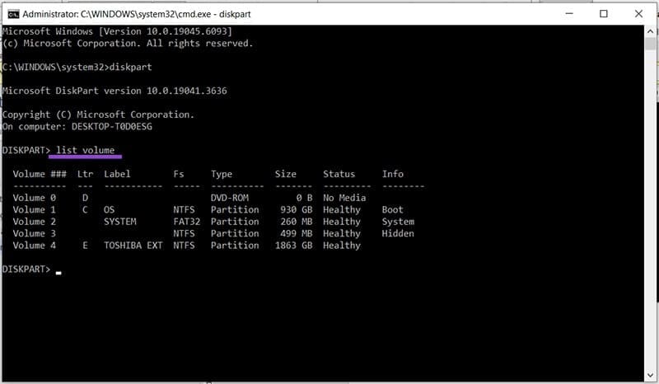Click the 'Fs' column header
Screen dimensions: 659x384
pos(179,174)
